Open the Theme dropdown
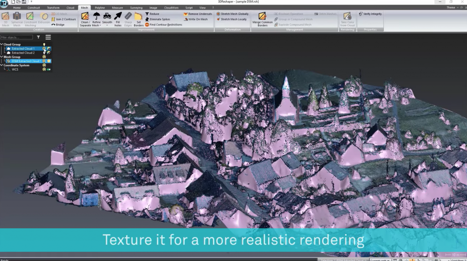 coord(452,7)
